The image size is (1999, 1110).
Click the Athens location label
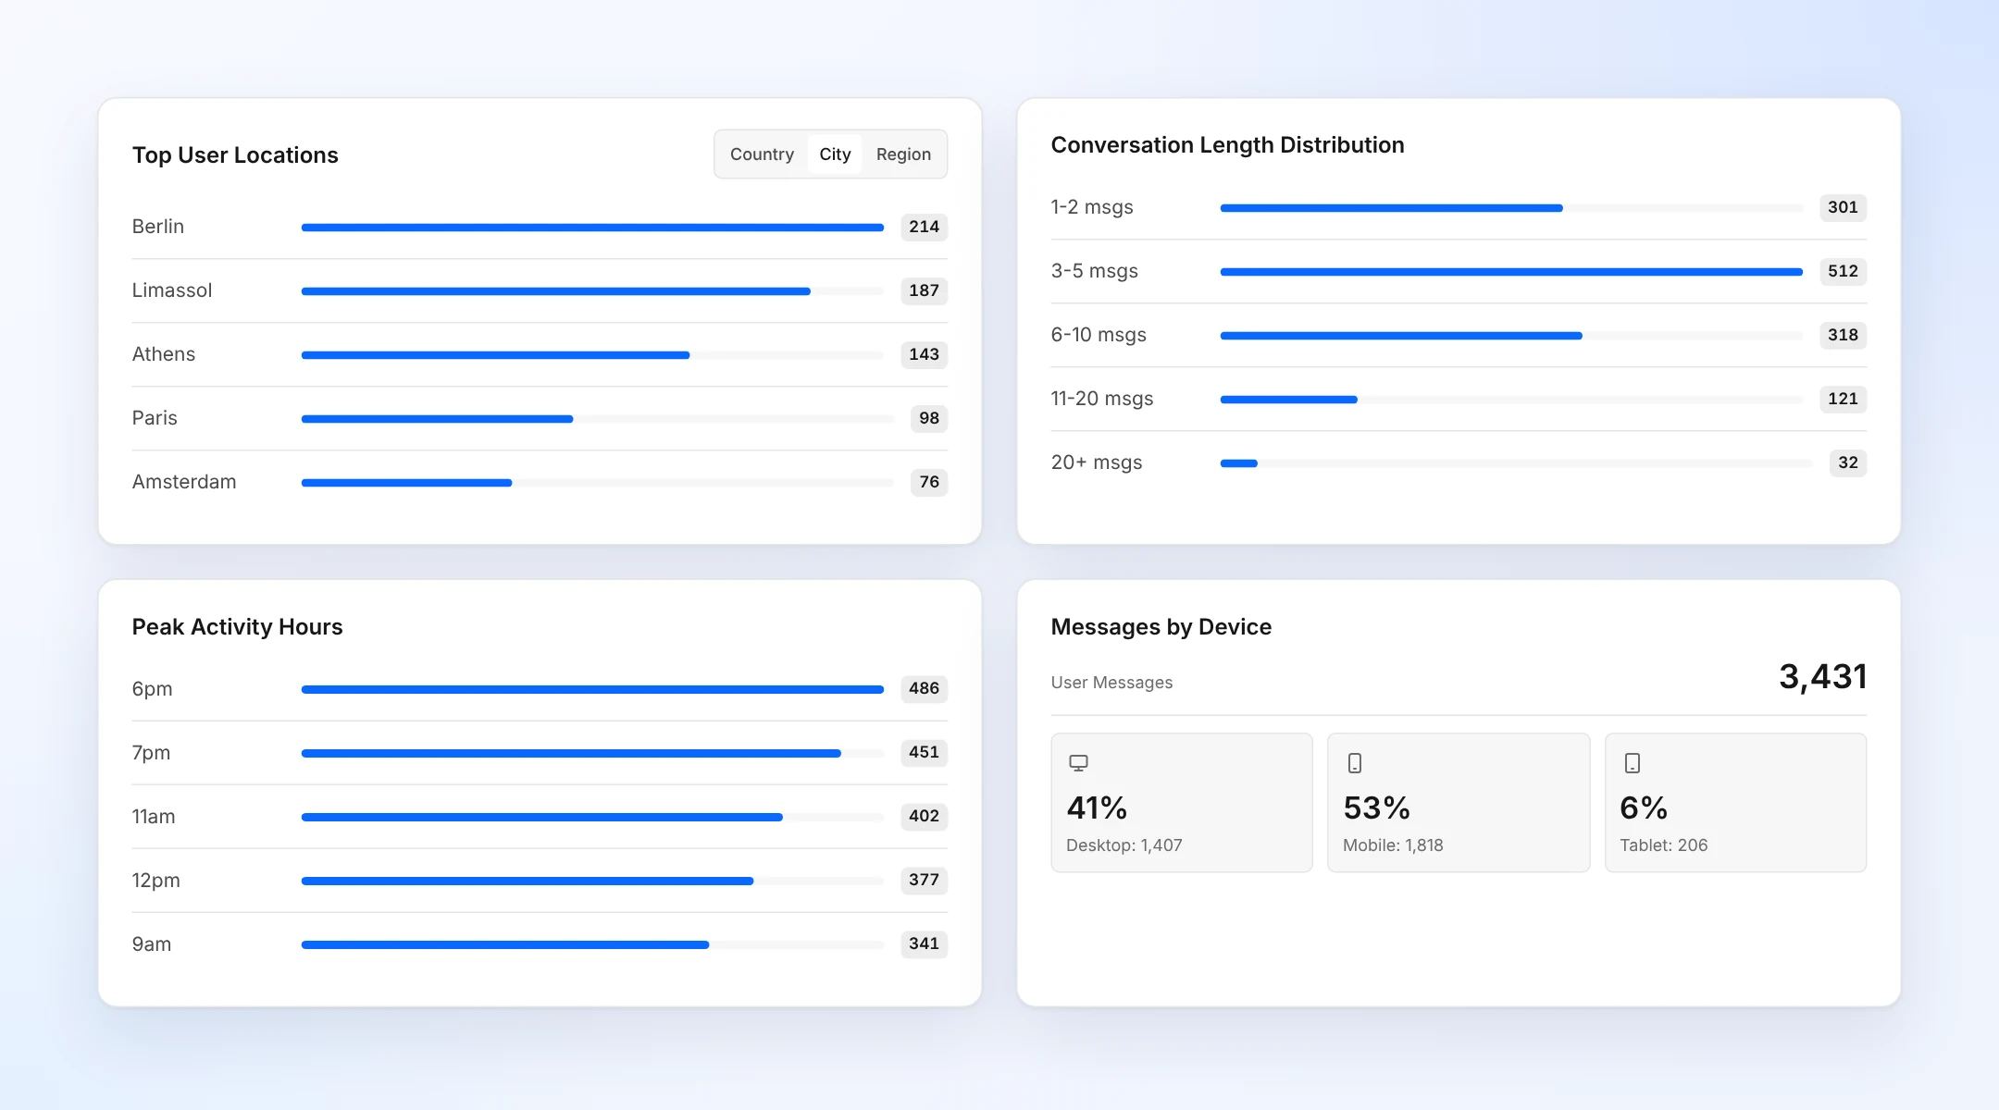[164, 354]
